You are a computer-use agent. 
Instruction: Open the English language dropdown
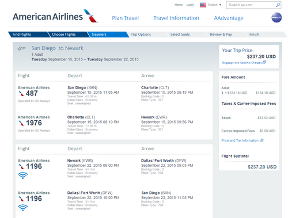(214, 5)
